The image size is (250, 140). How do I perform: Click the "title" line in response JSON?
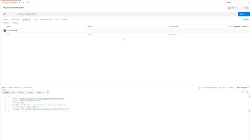[x=27, y=101]
